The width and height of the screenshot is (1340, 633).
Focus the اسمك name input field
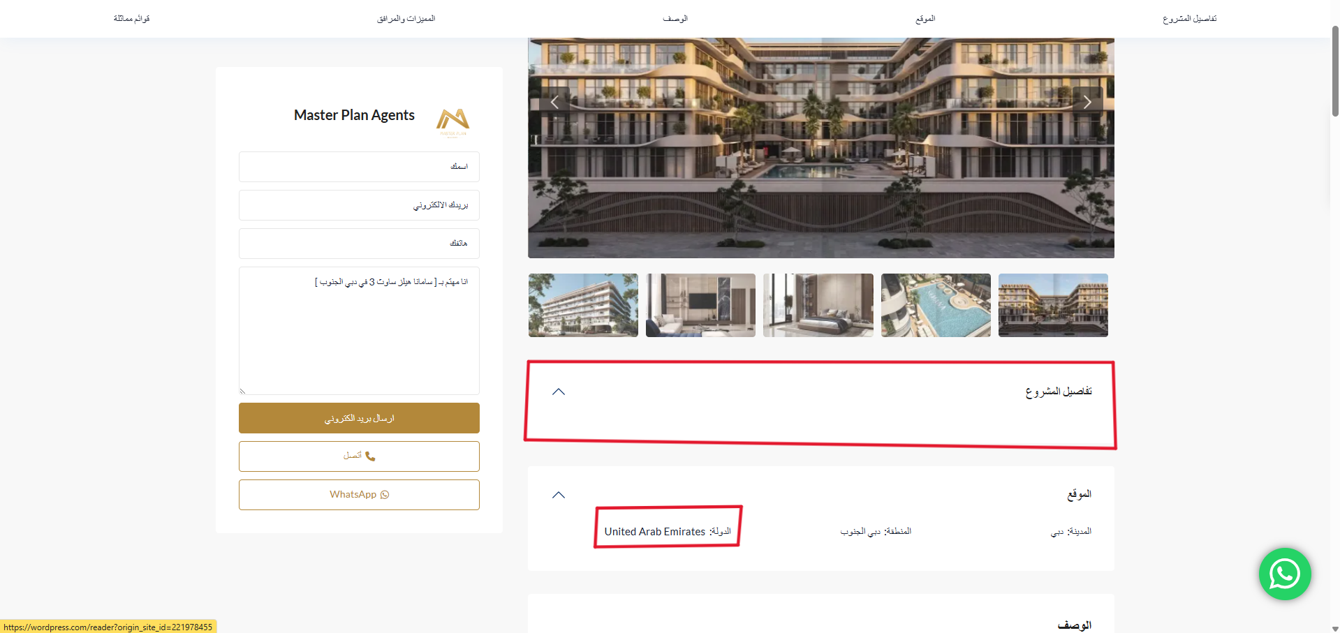tap(359, 167)
